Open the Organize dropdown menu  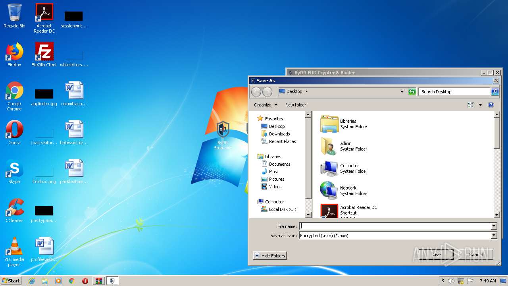point(266,105)
